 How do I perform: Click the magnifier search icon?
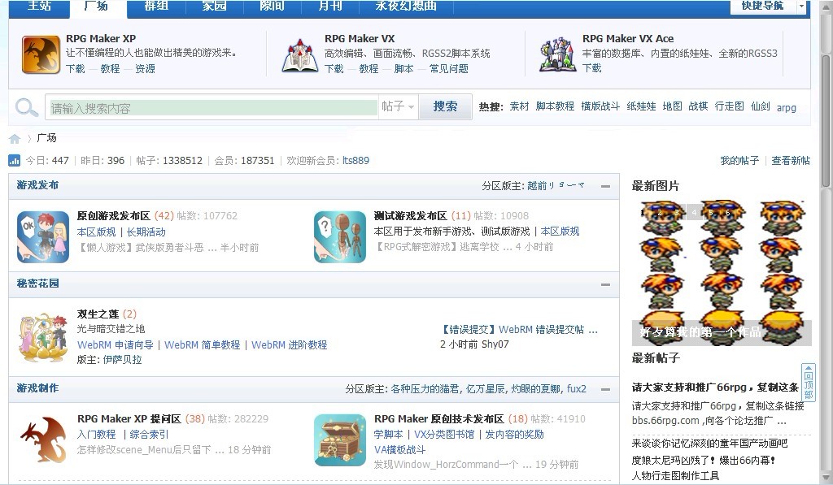point(26,108)
